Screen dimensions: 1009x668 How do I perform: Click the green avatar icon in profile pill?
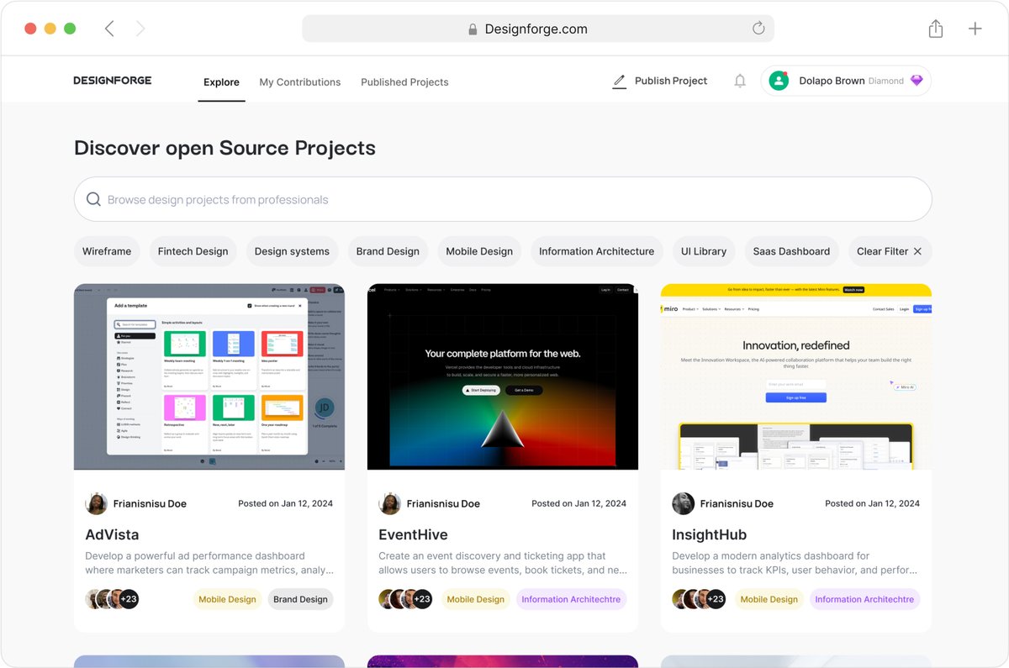tap(778, 81)
